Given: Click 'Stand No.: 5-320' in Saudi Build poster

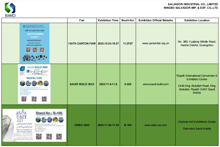Looking at the screenshot, I should [x=34, y=78].
